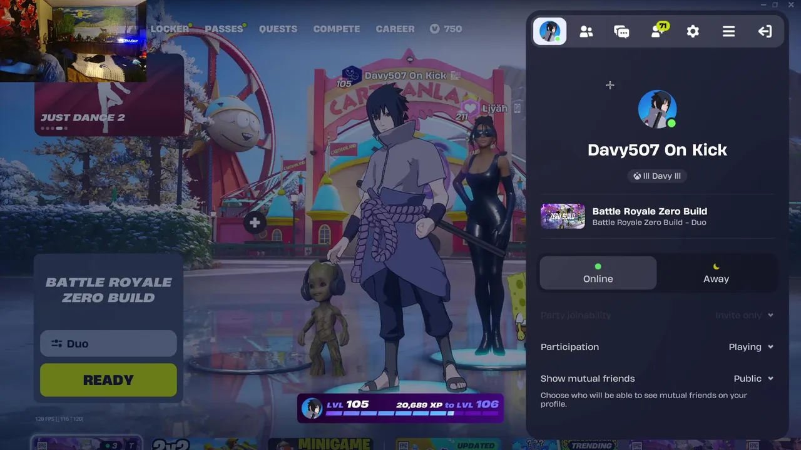Click the V-Bucks icon showing 750
801x450 pixels.
pos(435,29)
